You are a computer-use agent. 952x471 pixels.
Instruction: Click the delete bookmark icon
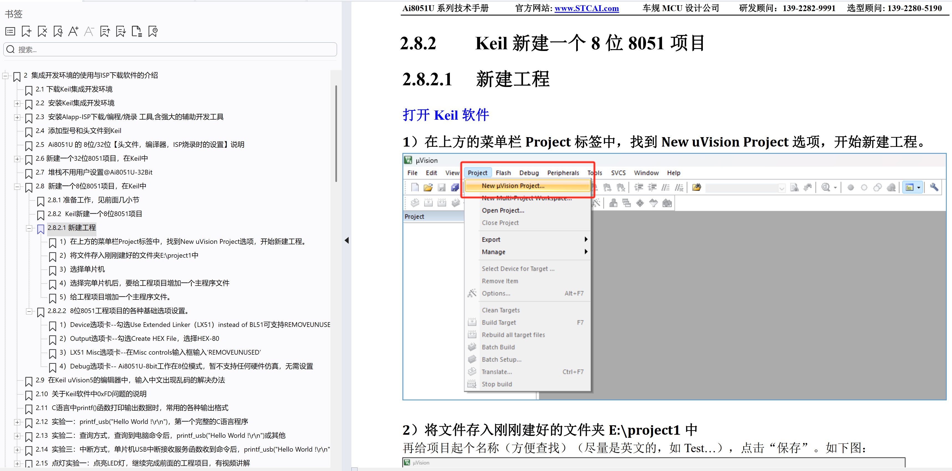click(42, 31)
